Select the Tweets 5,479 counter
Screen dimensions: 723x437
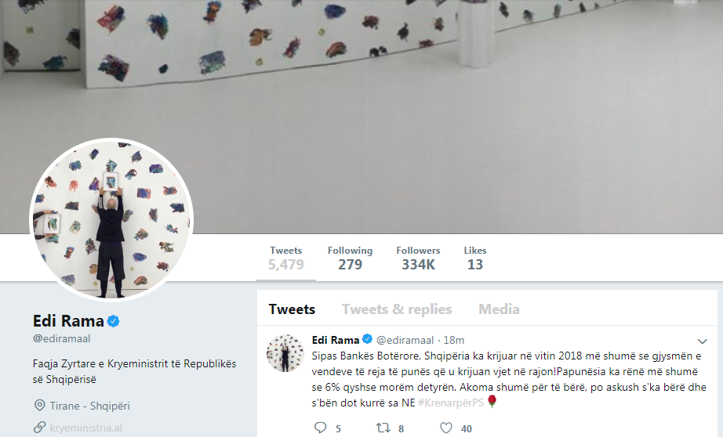point(286,258)
